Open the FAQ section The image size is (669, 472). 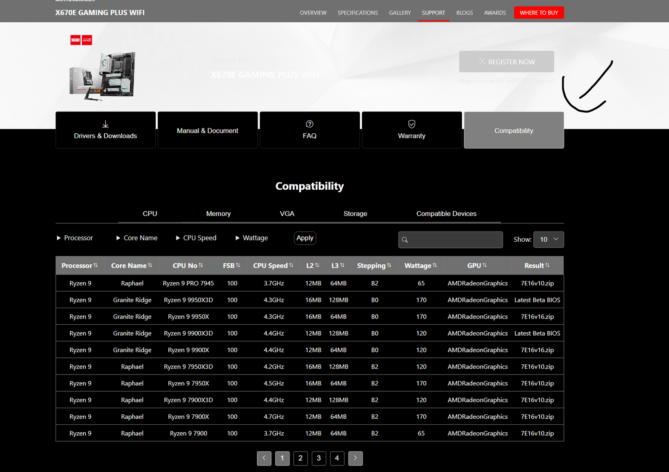310,130
